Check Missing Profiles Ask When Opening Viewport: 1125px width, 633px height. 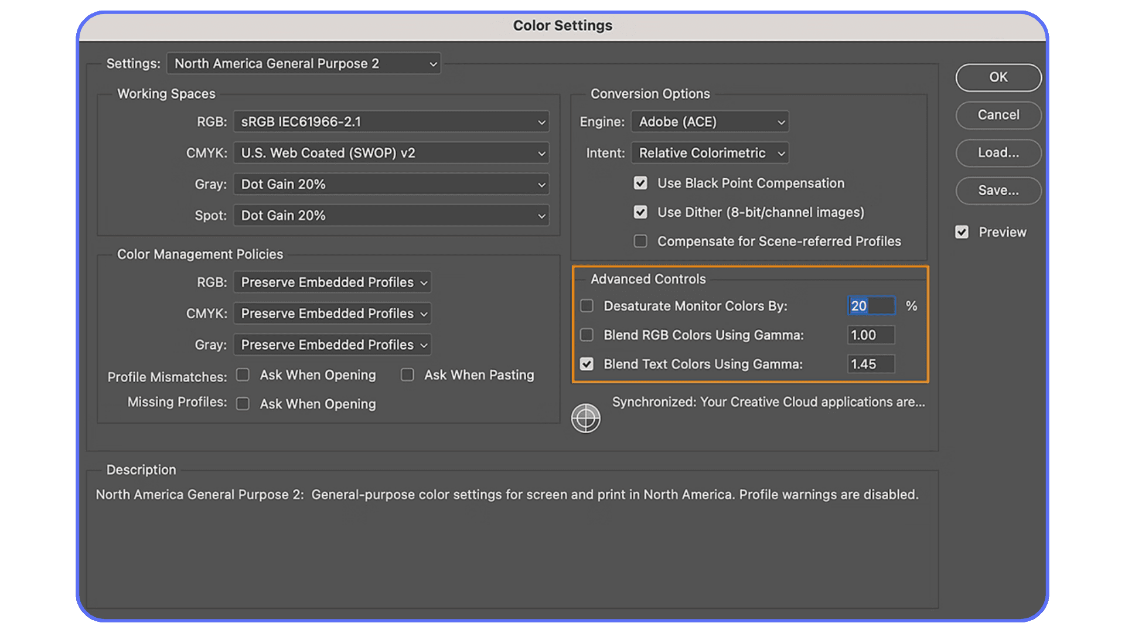tap(243, 404)
